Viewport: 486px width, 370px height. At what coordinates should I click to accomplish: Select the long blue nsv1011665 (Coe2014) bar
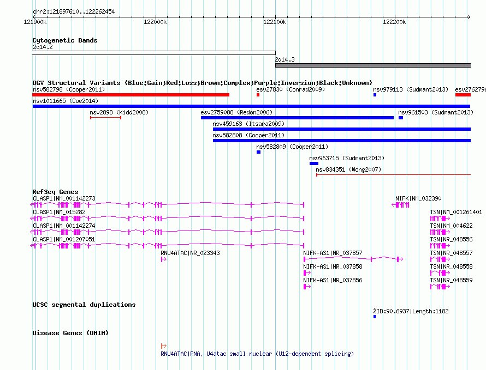[251, 106]
